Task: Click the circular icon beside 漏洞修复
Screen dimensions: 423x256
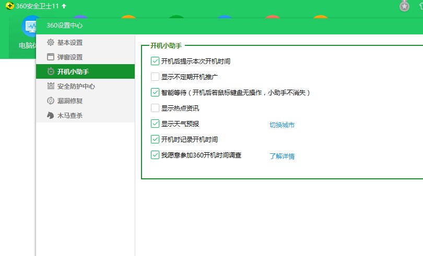Action: pos(51,101)
